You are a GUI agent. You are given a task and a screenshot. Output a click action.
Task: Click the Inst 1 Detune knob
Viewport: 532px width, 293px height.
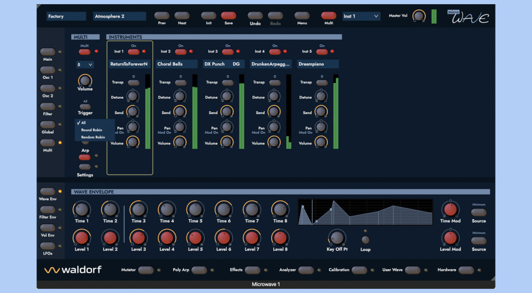pos(132,96)
